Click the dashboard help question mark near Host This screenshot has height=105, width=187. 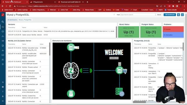click(114, 15)
